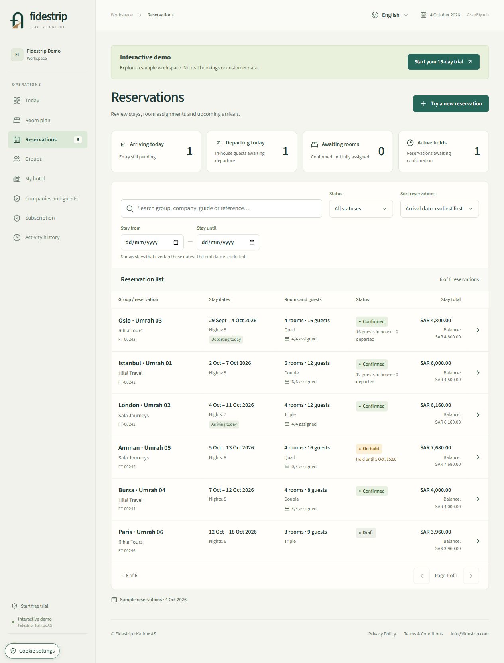
Task: Click the Activity history clock icon
Action: [x=17, y=237]
